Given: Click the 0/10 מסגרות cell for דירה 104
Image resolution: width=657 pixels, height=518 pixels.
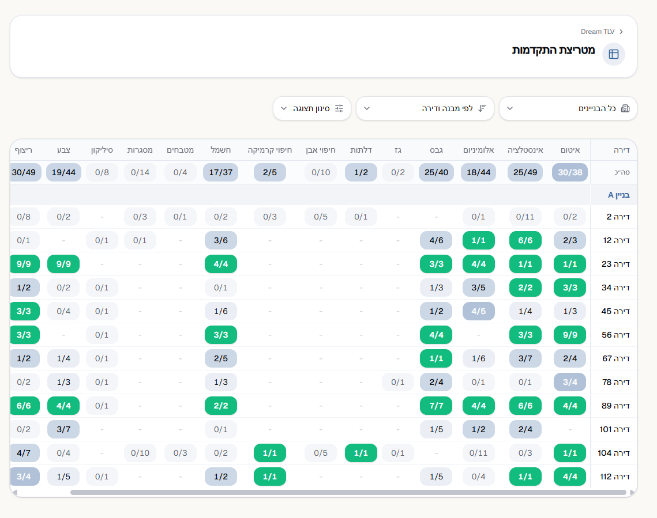Looking at the screenshot, I should [140, 453].
